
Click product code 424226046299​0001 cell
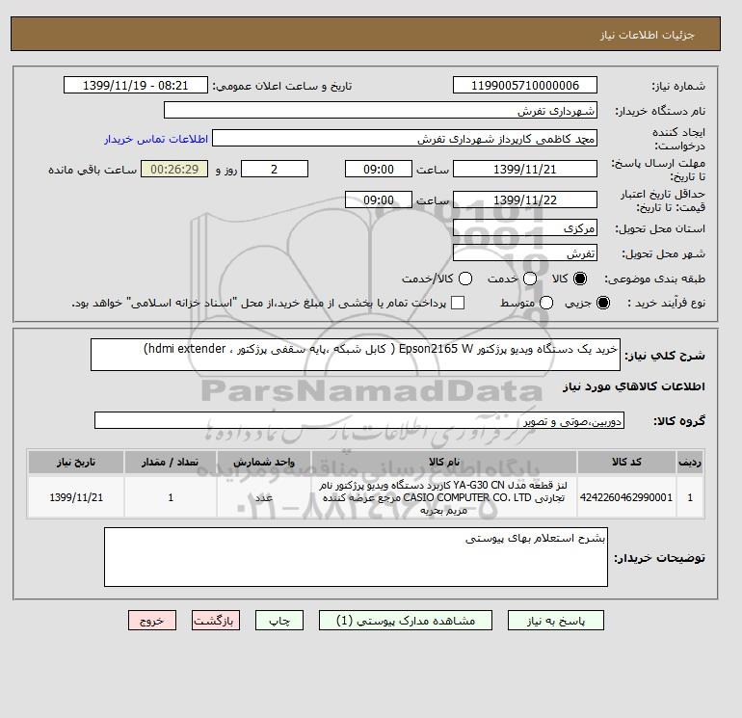point(626,497)
